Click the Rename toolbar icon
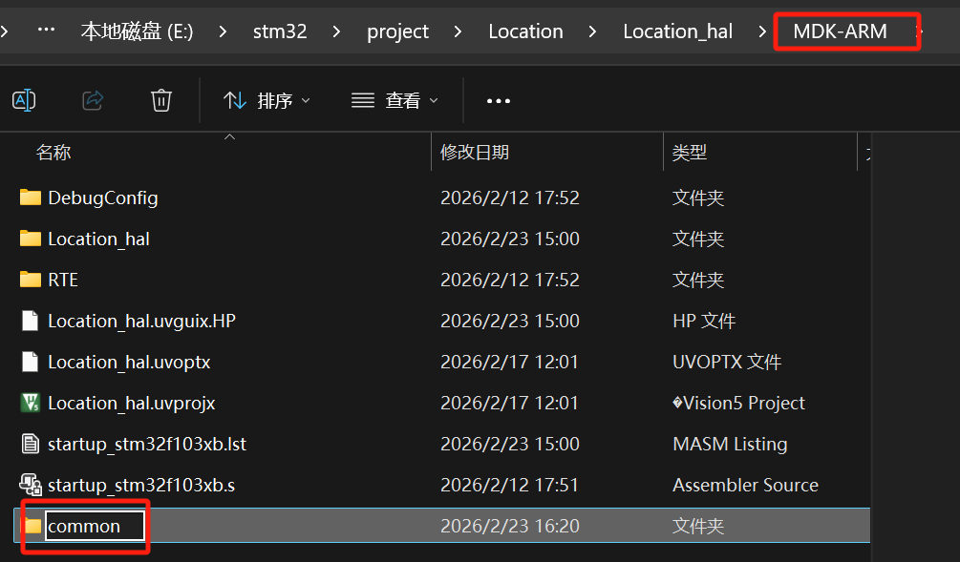 point(24,100)
